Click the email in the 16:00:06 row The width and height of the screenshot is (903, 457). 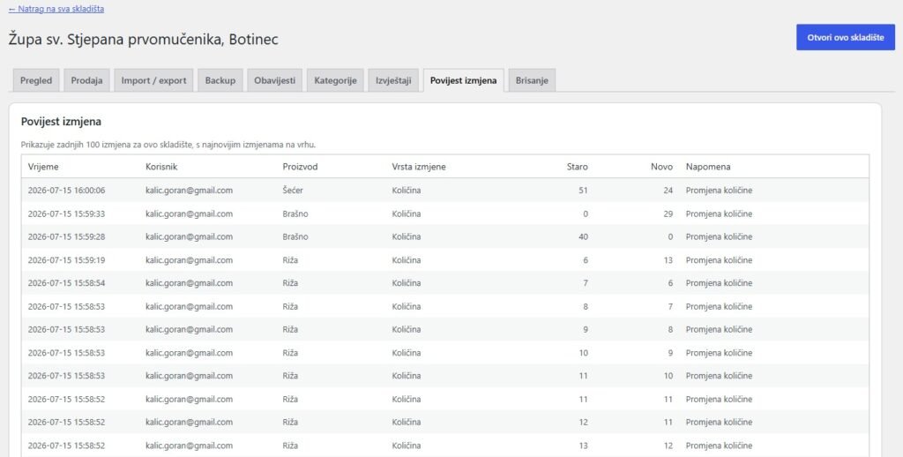[x=189, y=191]
